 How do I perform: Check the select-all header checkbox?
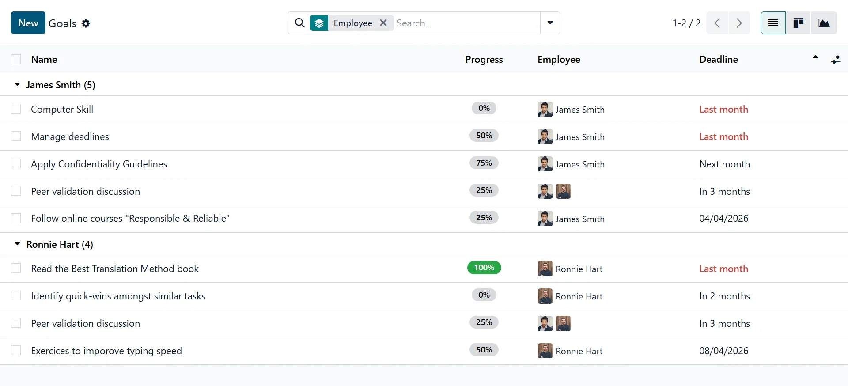[16, 60]
